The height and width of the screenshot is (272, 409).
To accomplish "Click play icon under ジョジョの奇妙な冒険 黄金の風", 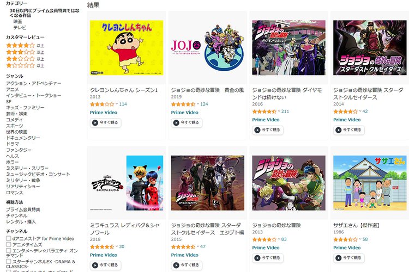I will [x=176, y=122].
